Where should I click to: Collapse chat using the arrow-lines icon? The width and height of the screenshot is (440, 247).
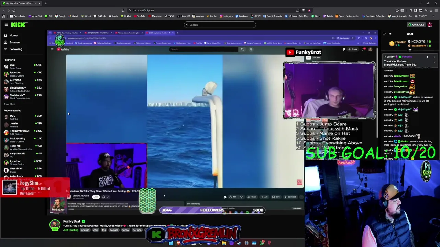tap(384, 34)
